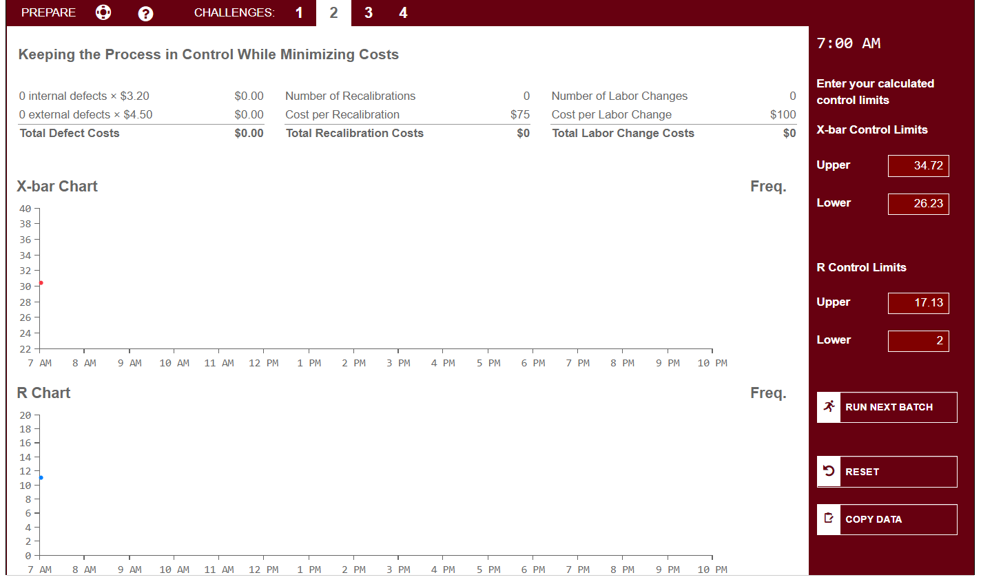Click X-bar chart 'Freq.' label
This screenshot has width=992, height=584.
(x=768, y=186)
